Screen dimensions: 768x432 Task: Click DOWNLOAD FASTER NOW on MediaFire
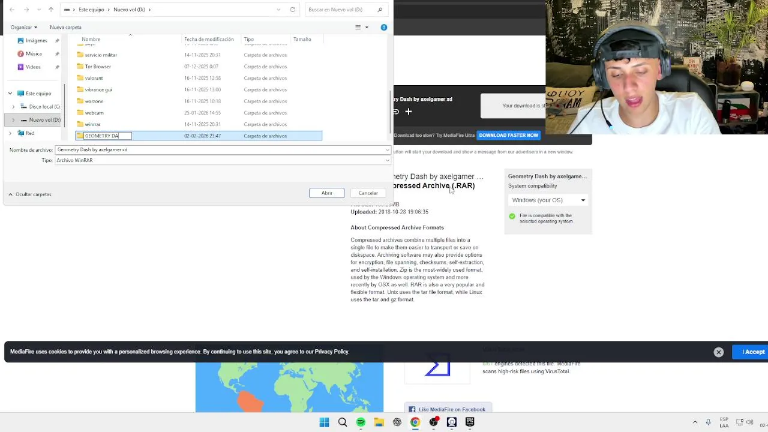[x=508, y=135]
